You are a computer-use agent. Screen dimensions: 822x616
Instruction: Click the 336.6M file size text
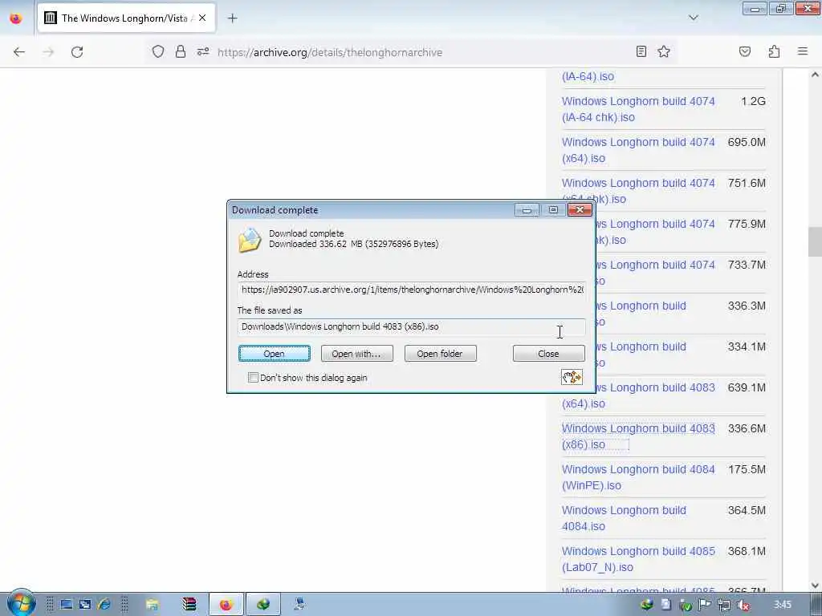[747, 428]
